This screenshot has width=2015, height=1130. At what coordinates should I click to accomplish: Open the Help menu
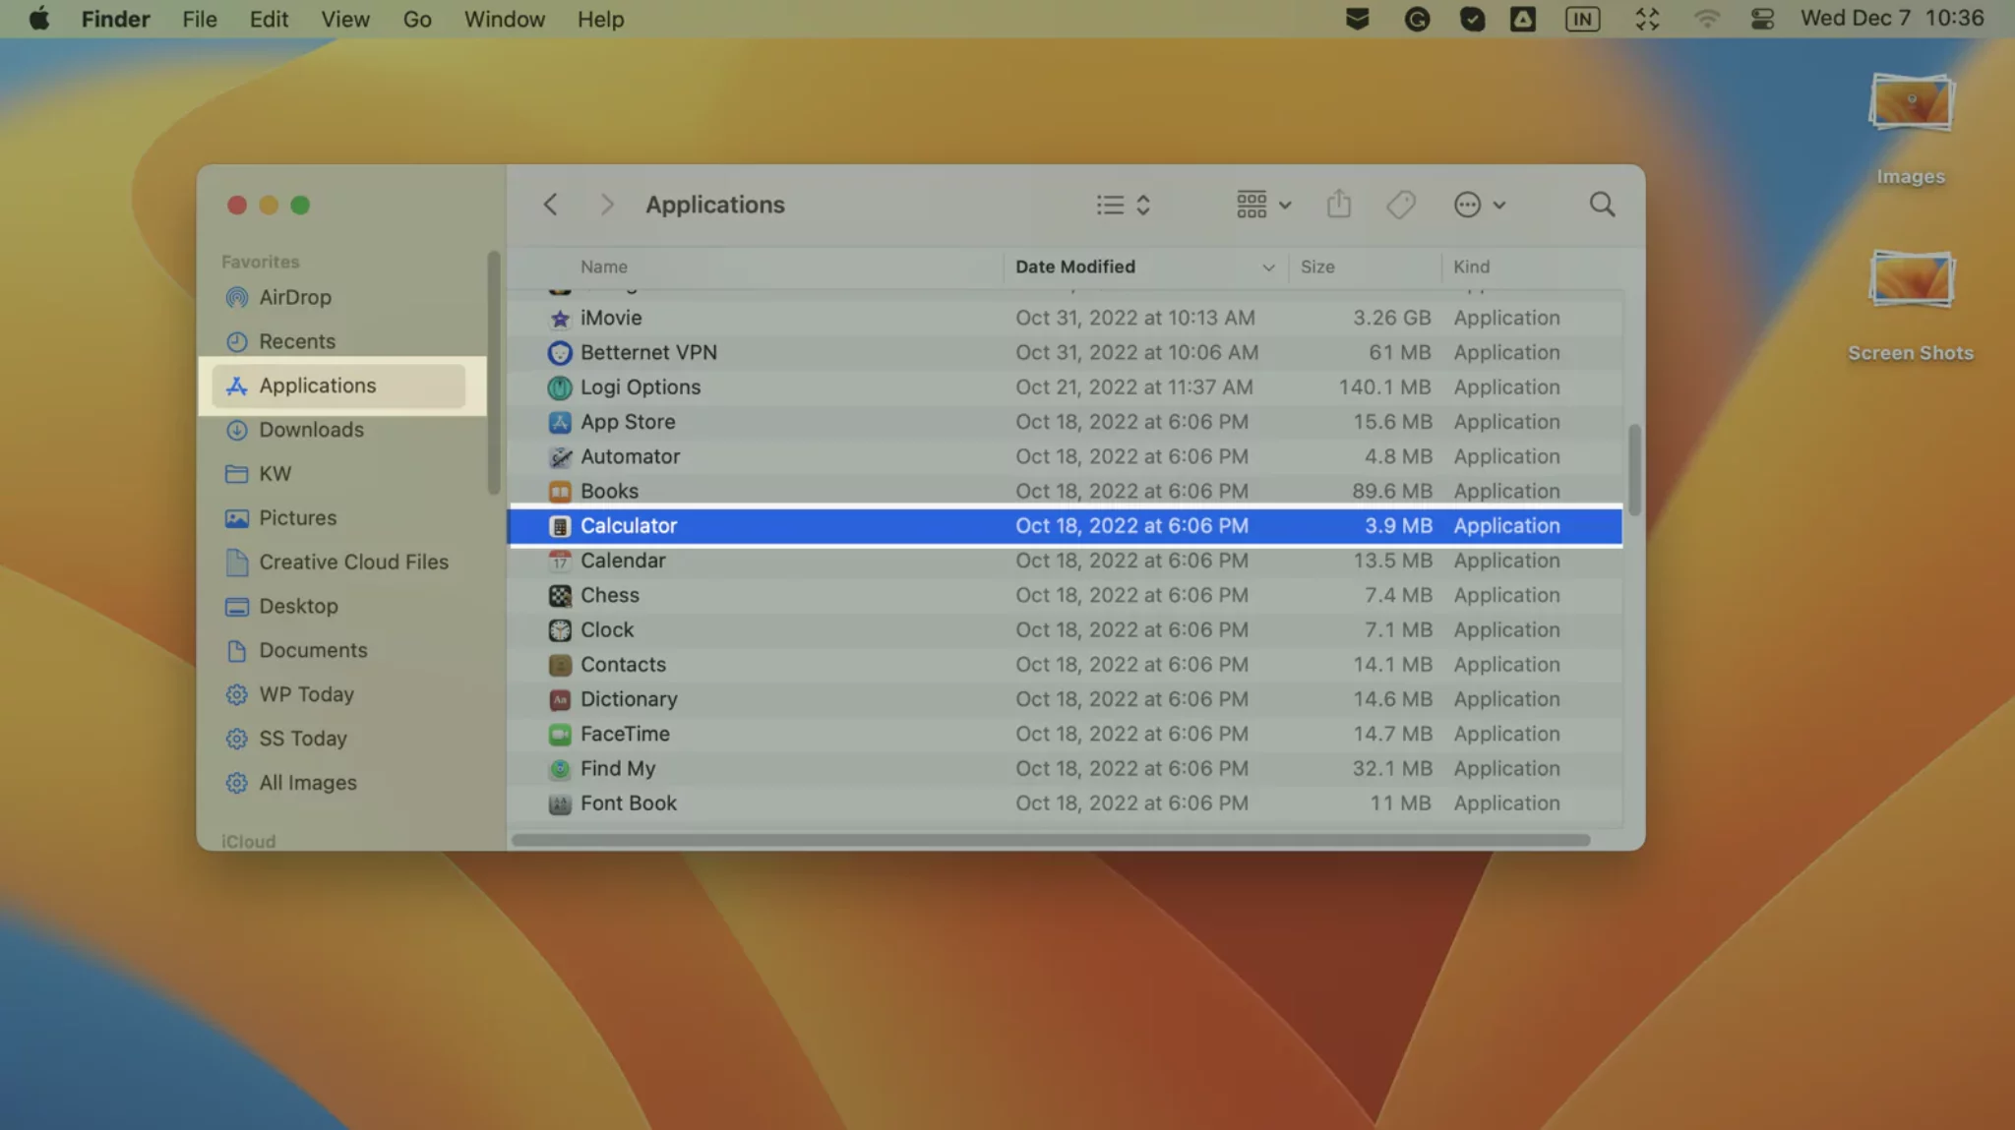click(x=600, y=19)
